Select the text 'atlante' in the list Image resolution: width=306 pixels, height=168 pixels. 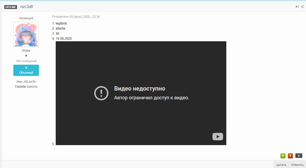[x=61, y=28]
